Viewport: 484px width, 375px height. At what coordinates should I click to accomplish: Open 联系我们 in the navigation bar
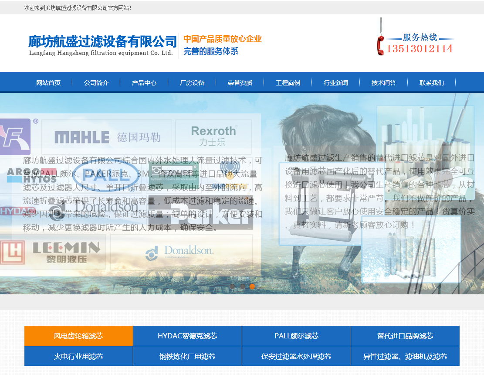click(432, 83)
